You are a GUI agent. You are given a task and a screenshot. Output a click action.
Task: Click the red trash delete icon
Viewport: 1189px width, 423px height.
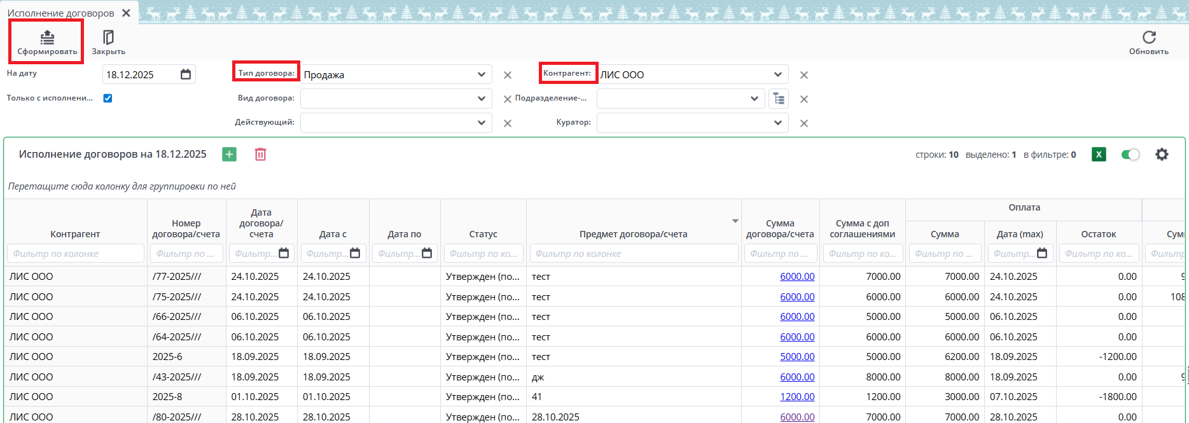pos(260,155)
